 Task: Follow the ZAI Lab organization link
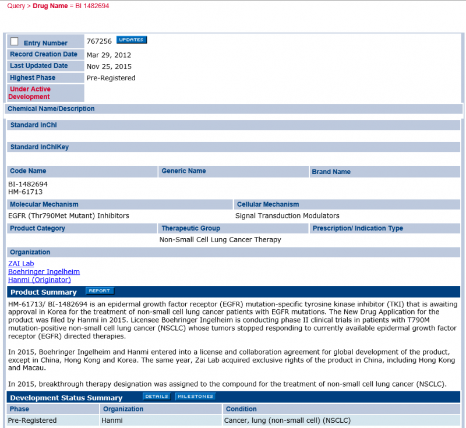(21, 263)
